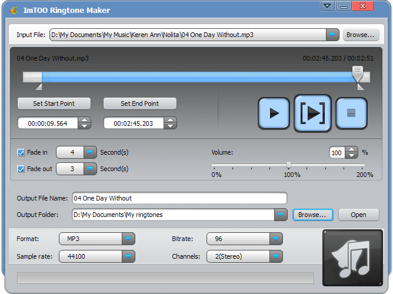Viewport: 393px width, 294px height.
Task: Toggle the Fade in checkbox
Action: tap(21, 152)
